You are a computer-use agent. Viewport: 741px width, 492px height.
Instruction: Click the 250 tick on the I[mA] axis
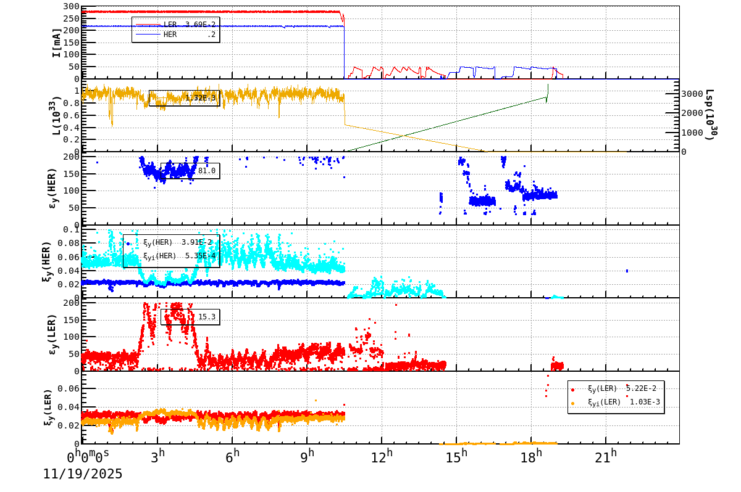(x=71, y=18)
